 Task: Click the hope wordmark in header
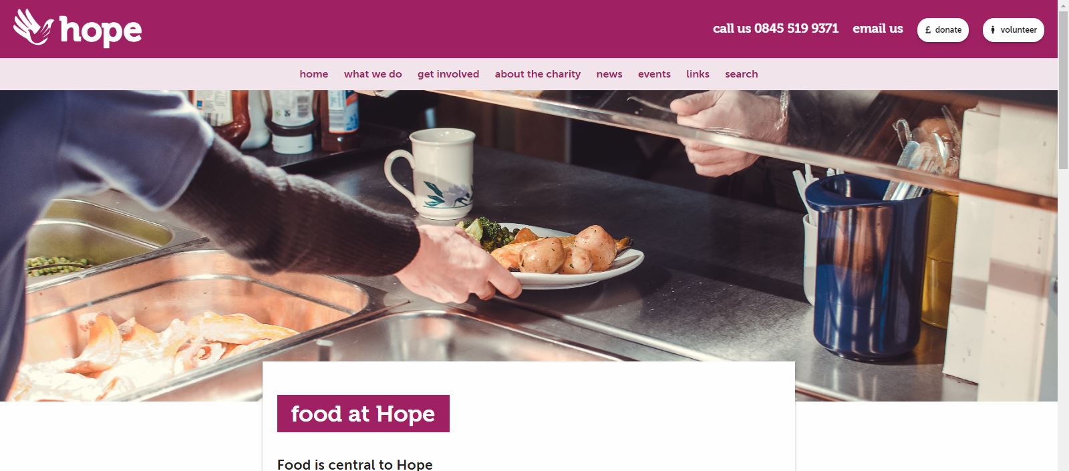pyautogui.click(x=100, y=31)
